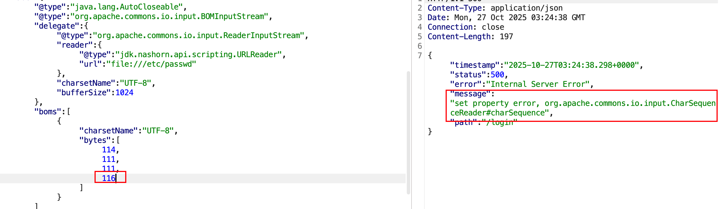Viewport: 723px width, 209px height.
Task: Place cursor after byte value 116
Action: pyautogui.click(x=116, y=178)
